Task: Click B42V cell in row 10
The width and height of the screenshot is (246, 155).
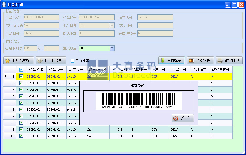Action: pos(180,136)
